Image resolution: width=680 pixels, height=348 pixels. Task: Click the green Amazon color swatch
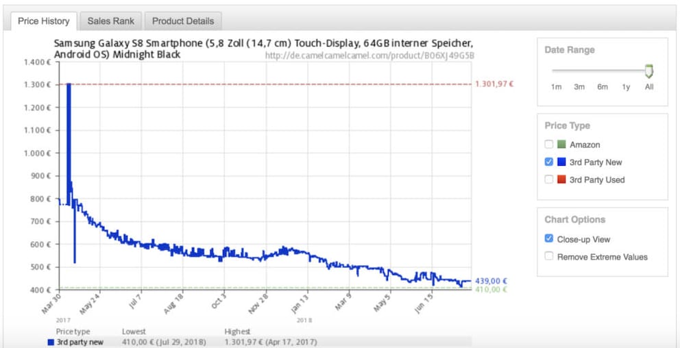click(561, 145)
